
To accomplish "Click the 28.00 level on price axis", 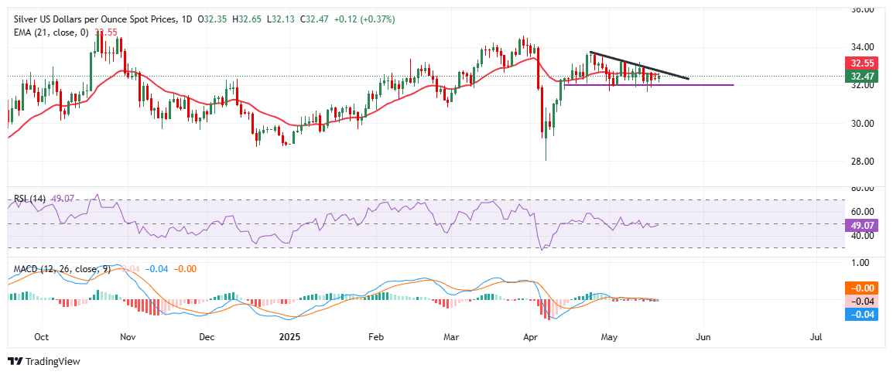I will [860, 161].
